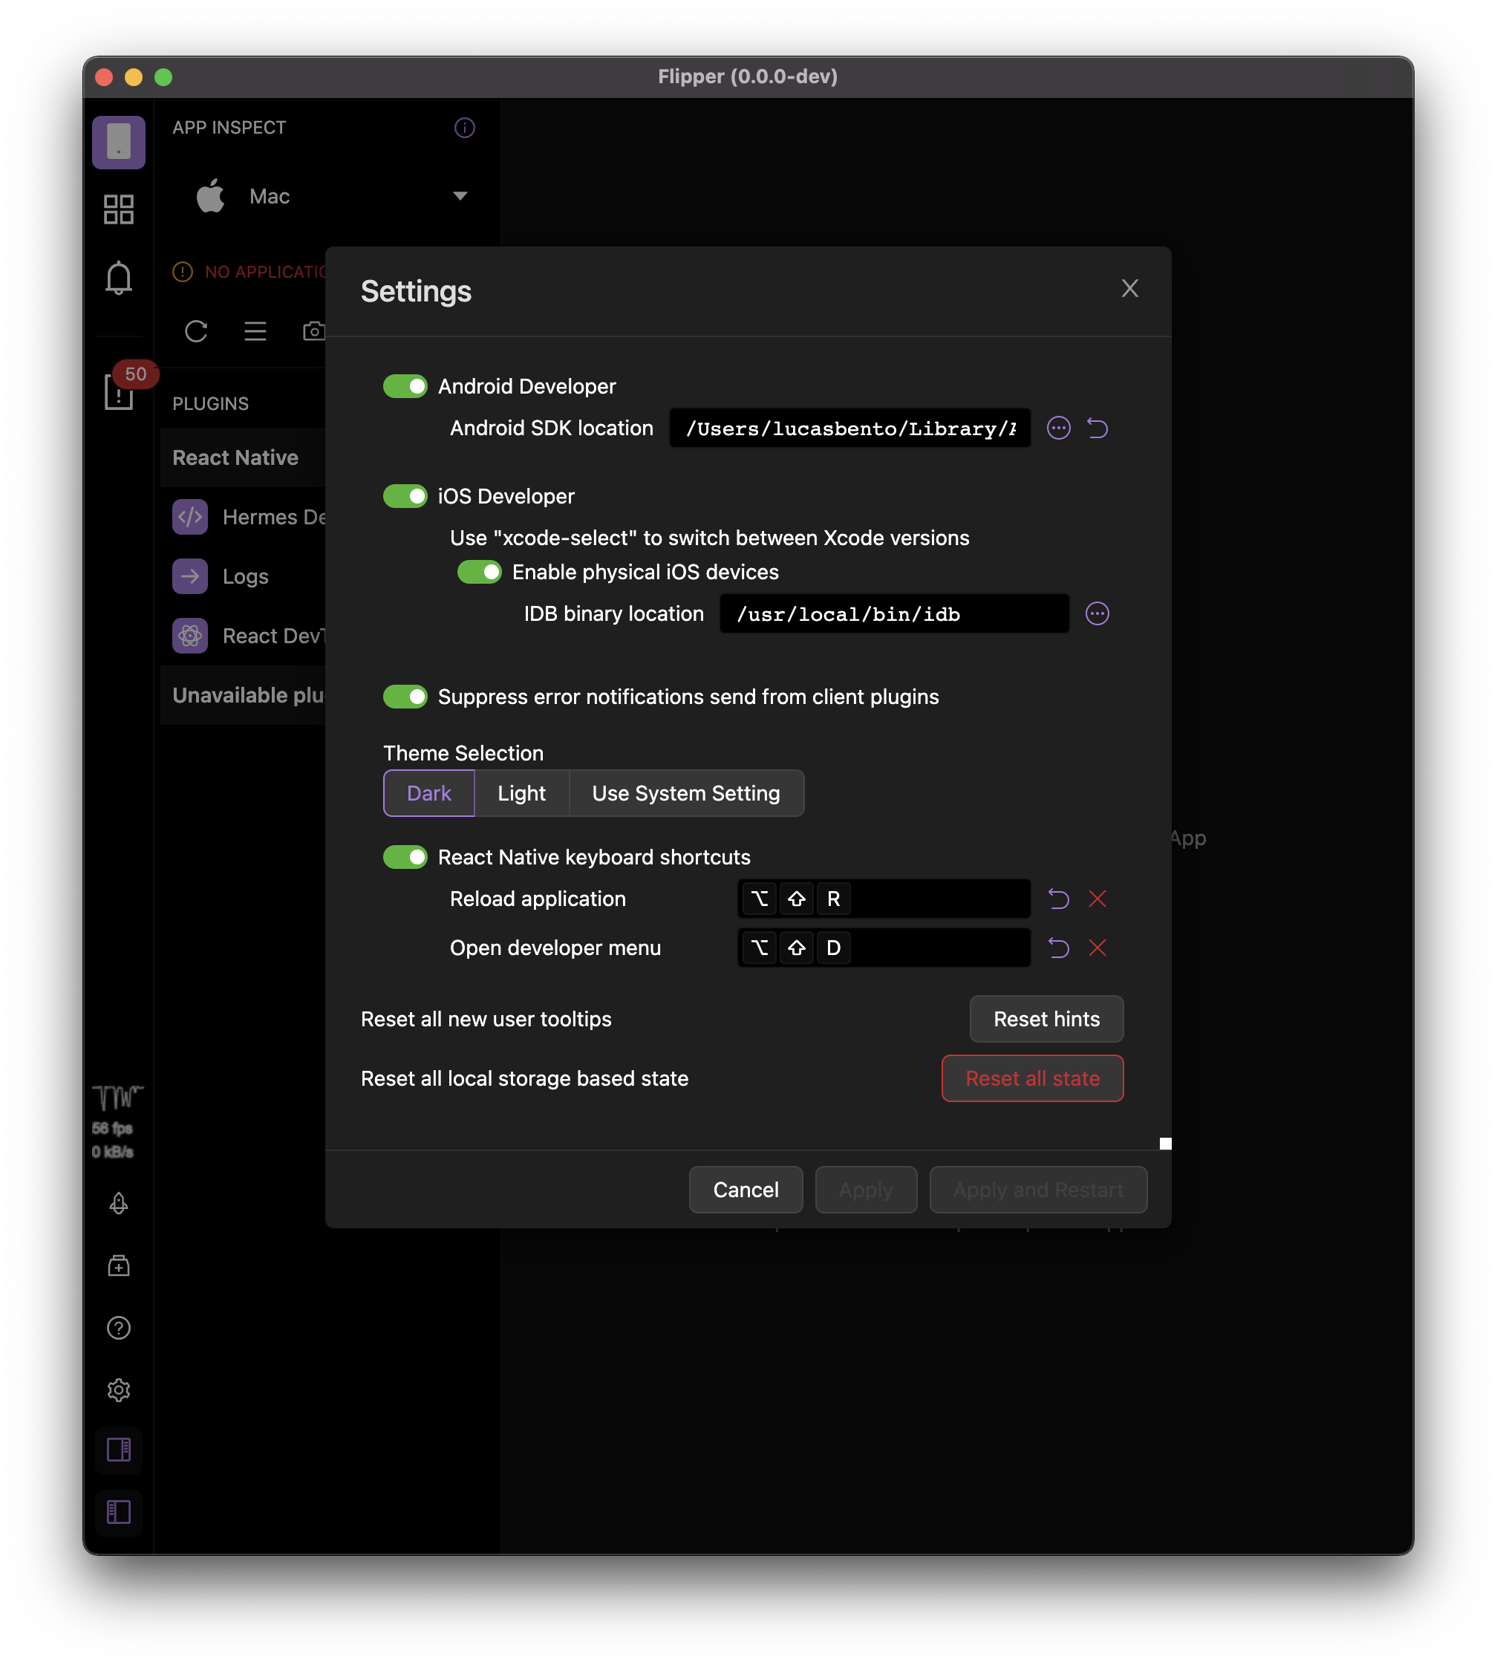Toggle the left sidebar panel icon

pos(119,1511)
